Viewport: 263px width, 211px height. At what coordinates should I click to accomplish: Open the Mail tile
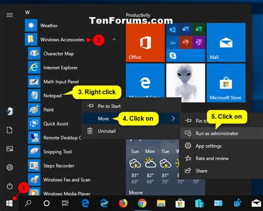click(x=226, y=42)
